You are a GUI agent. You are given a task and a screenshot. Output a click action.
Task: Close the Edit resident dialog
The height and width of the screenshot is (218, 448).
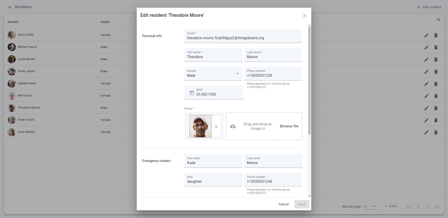tap(305, 16)
